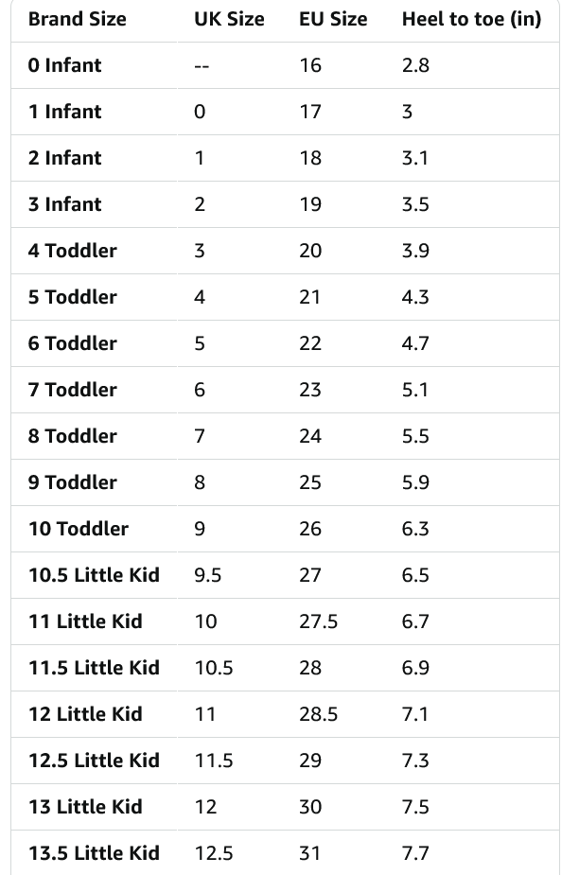Click the 10.5 Little Kid row label
Image resolution: width=562 pixels, height=875 pixels.
click(94, 575)
